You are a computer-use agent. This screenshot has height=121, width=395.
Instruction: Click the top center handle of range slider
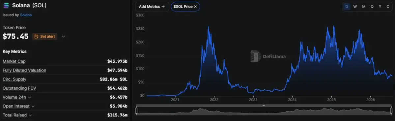[264, 105]
